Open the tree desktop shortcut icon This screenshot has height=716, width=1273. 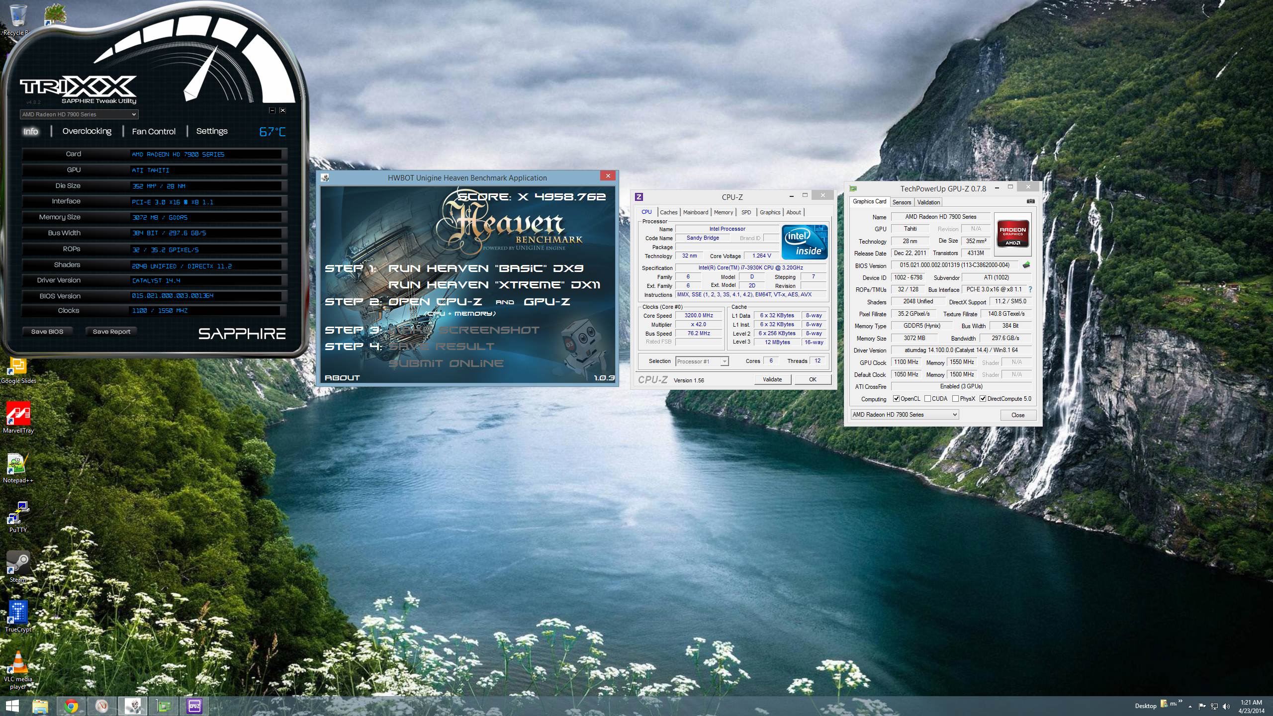point(55,15)
